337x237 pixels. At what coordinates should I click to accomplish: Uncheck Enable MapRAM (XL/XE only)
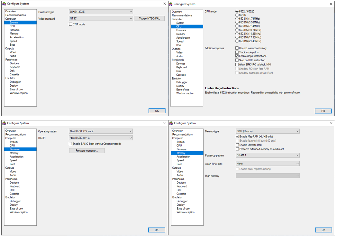point(237,137)
